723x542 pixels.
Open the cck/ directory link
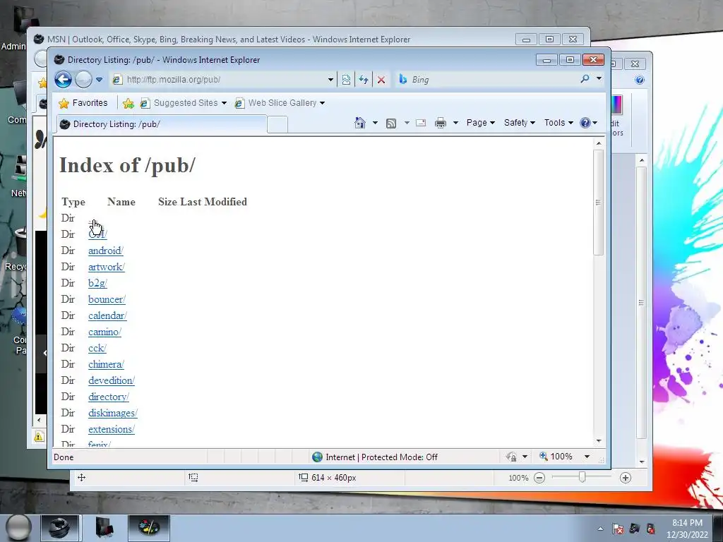tap(97, 348)
